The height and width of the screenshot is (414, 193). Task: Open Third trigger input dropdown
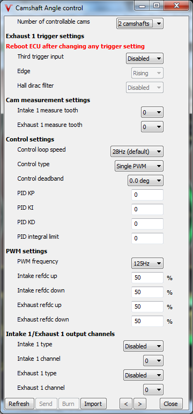click(x=145, y=59)
